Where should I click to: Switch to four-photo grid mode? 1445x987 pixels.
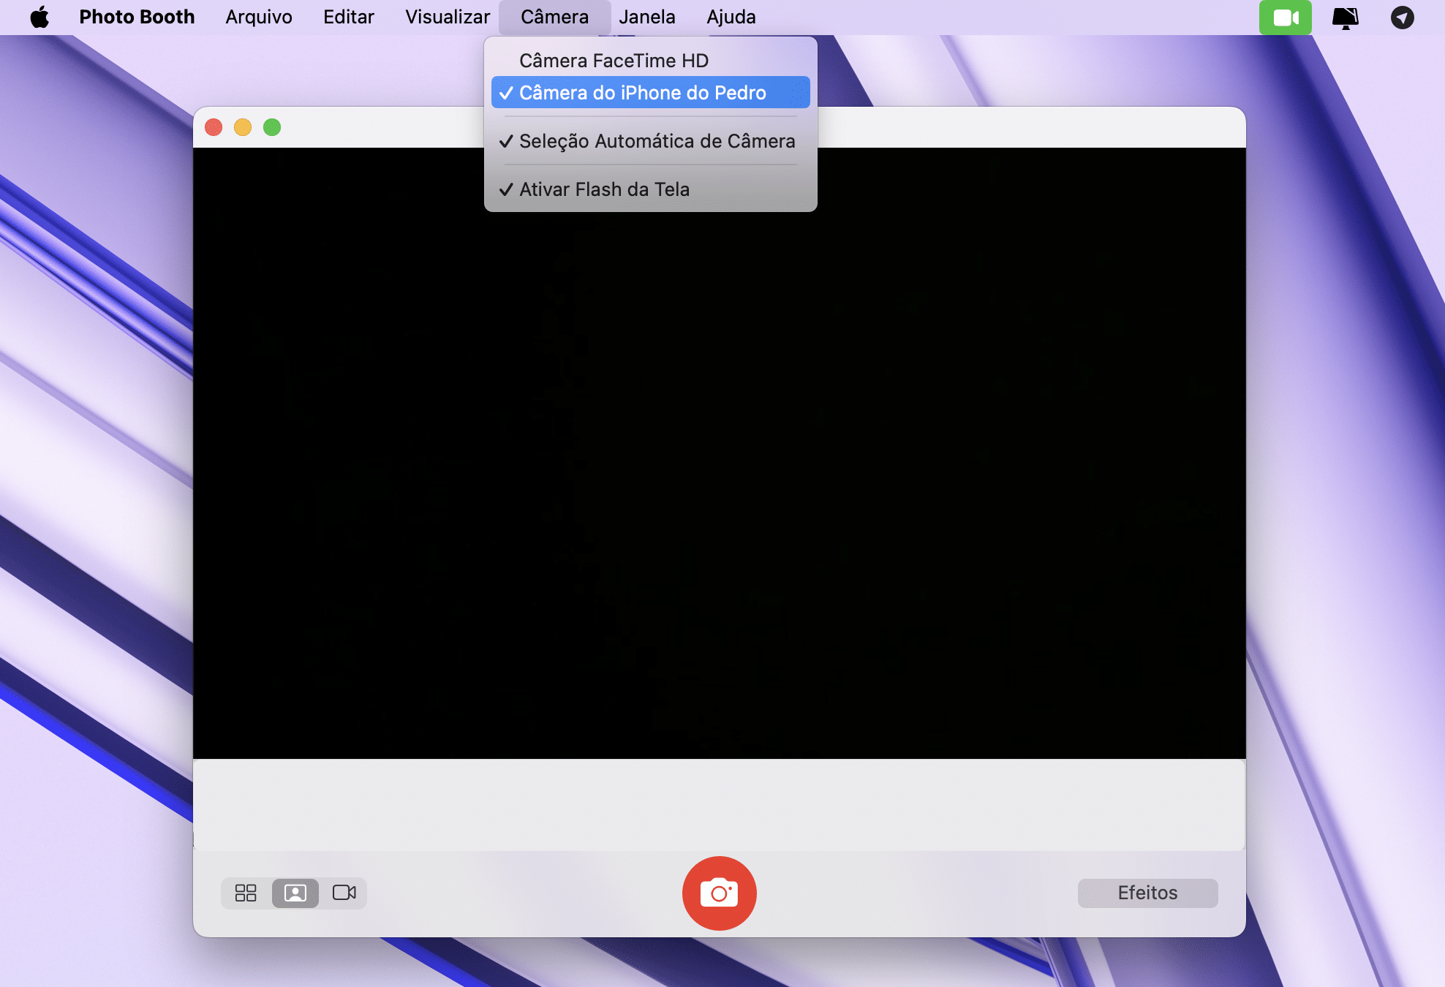(246, 893)
